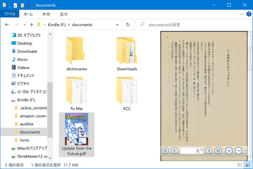
Task: Zoom in on the PDF preview
Action: point(229,151)
